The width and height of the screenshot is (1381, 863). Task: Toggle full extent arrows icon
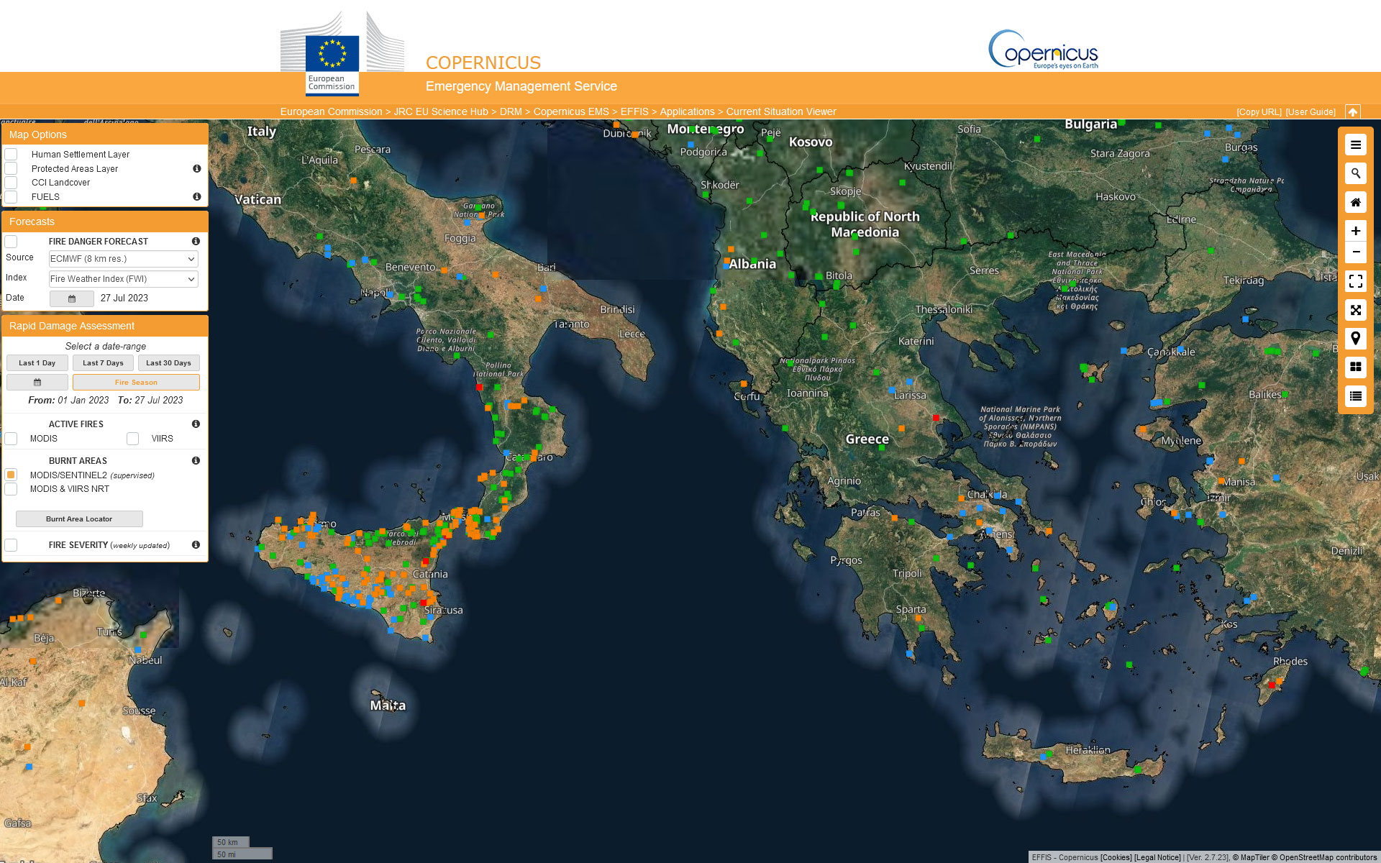(x=1355, y=310)
